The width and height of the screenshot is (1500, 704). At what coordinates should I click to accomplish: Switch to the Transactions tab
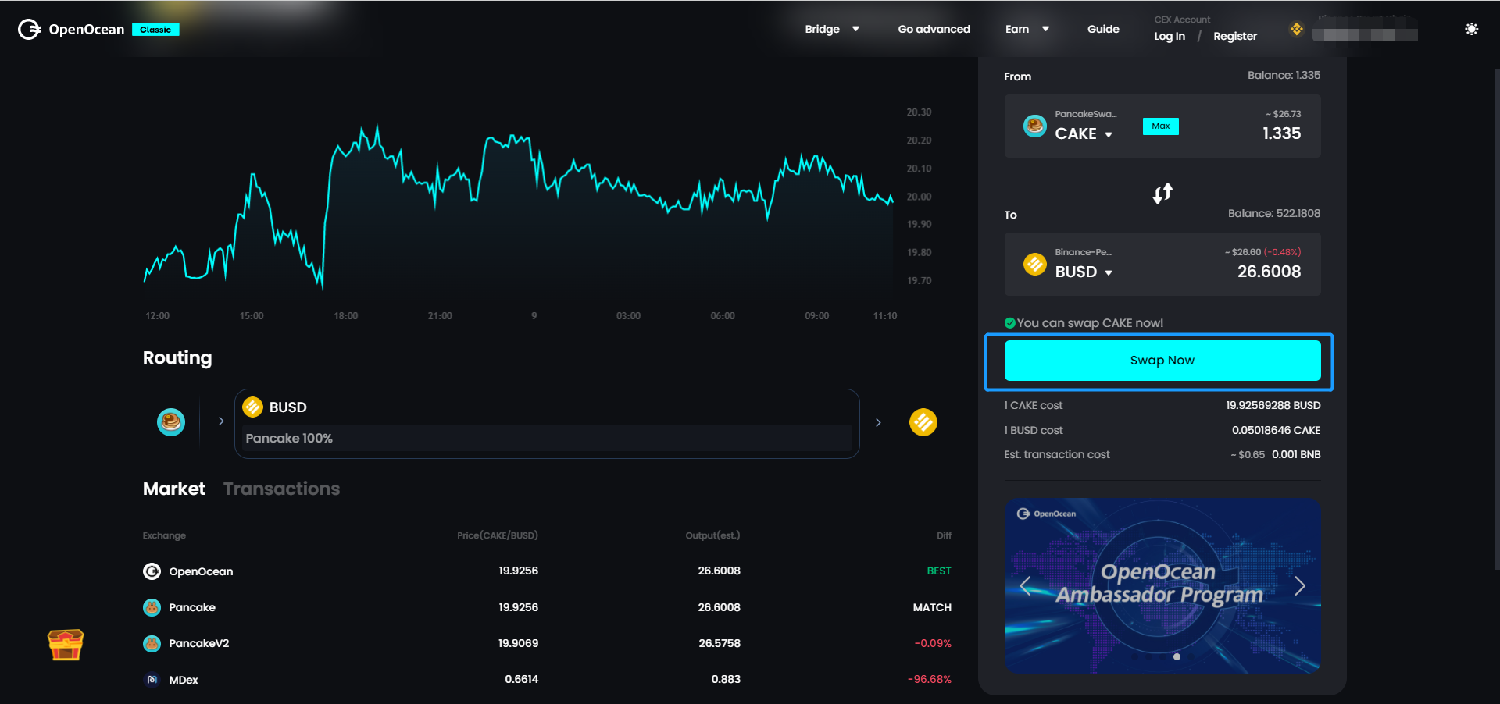click(281, 489)
